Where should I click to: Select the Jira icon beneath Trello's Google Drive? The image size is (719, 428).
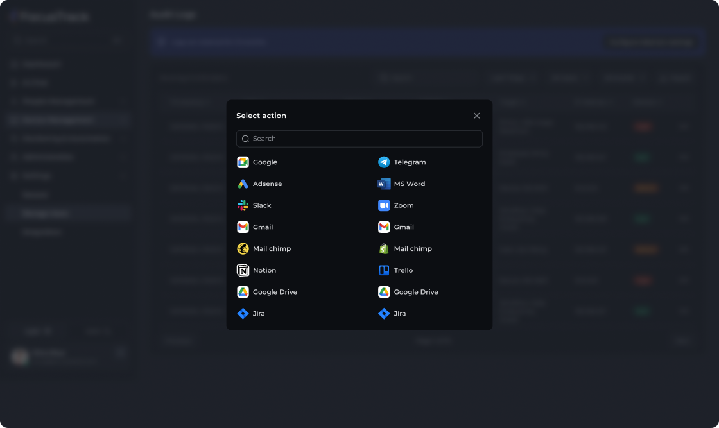(x=384, y=313)
